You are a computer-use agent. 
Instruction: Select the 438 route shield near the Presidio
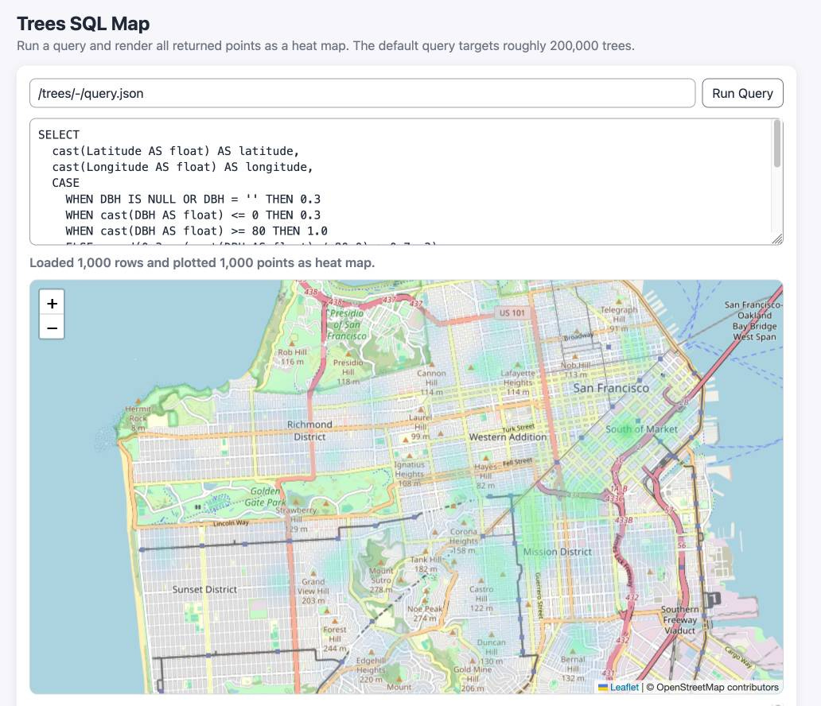309,292
